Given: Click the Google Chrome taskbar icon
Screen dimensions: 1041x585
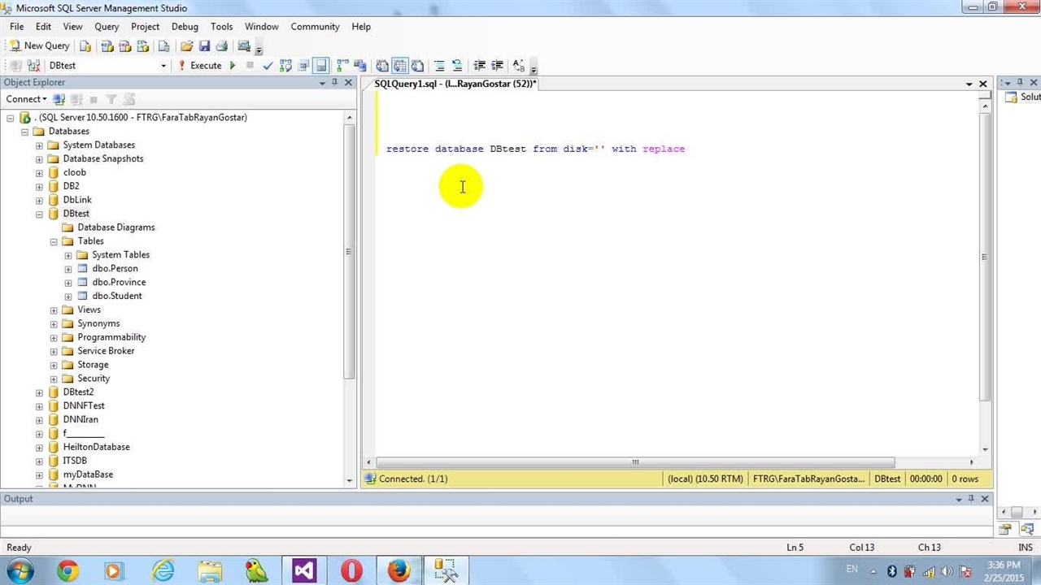Looking at the screenshot, I should (68, 570).
